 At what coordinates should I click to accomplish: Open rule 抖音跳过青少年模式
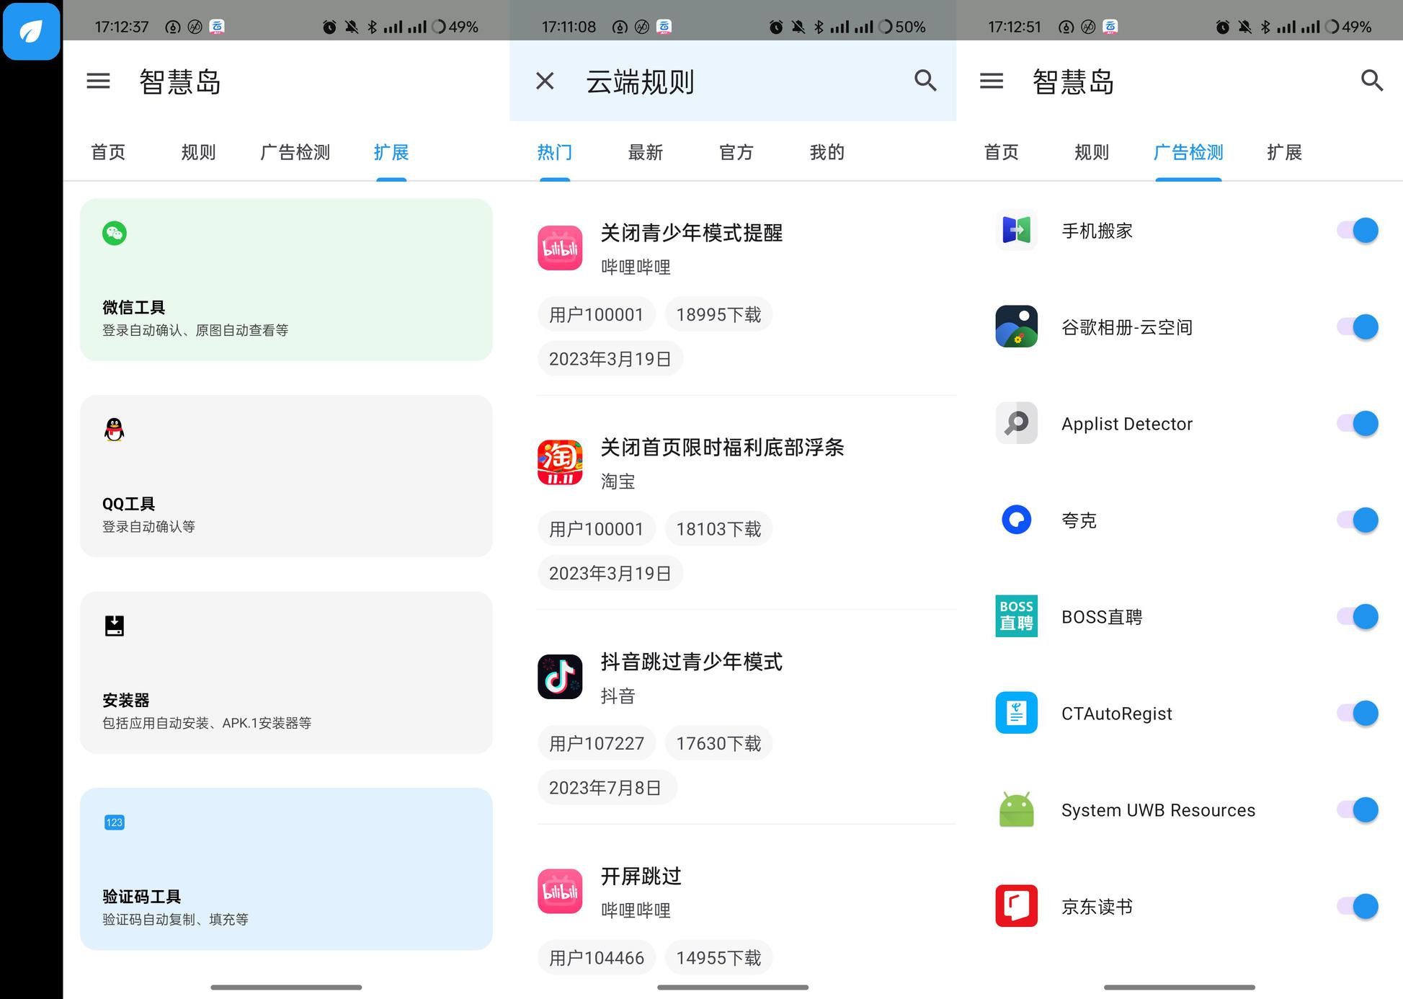coord(692,662)
